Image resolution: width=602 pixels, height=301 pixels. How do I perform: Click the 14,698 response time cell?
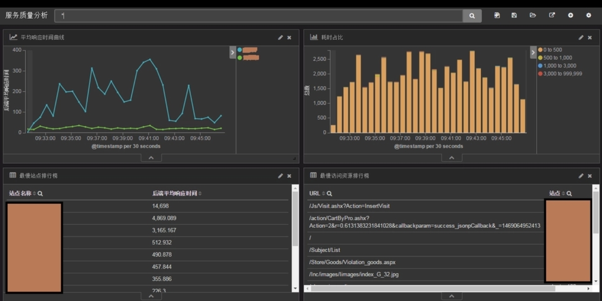[x=161, y=206]
